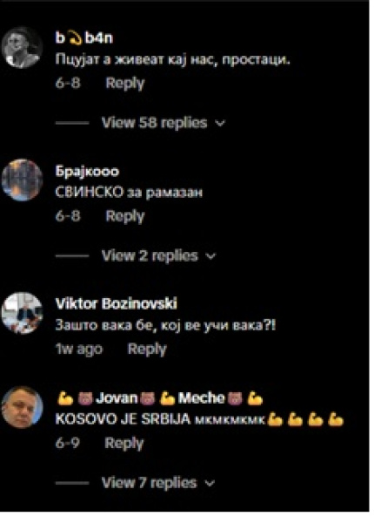Click chevron next to View 7 replies
This screenshot has height=523, width=374.
pyautogui.click(x=210, y=483)
